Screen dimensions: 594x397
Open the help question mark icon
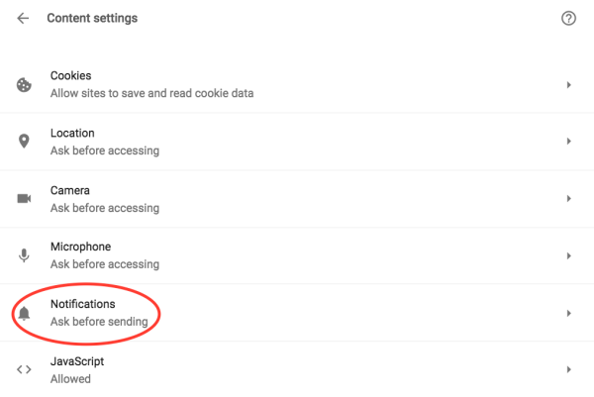[x=568, y=19]
